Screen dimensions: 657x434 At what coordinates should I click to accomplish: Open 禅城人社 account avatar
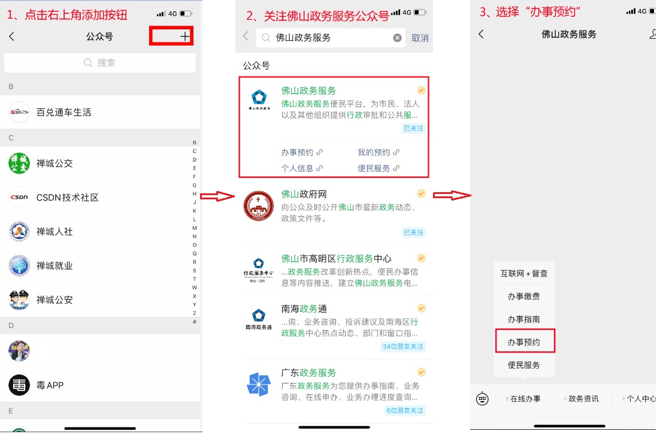[19, 232]
